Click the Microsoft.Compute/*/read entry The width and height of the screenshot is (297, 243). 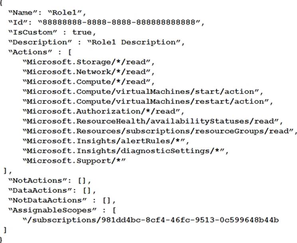click(x=89, y=81)
